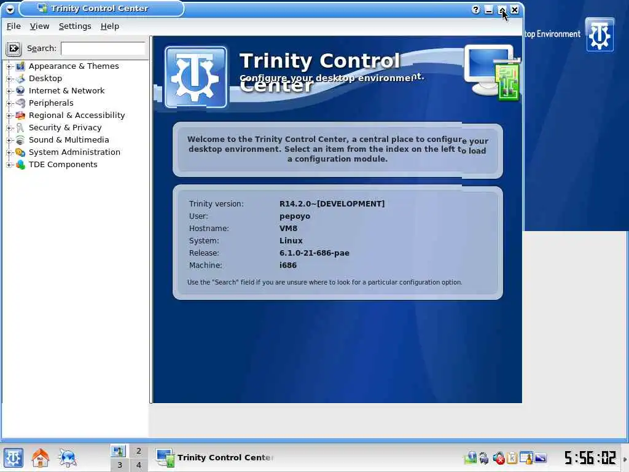Open the Help menu
Screen dimensions: 629x472
[109, 26]
